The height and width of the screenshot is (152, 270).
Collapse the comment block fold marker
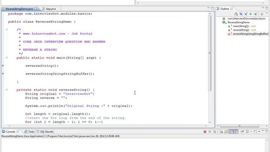(x=7, y=30)
